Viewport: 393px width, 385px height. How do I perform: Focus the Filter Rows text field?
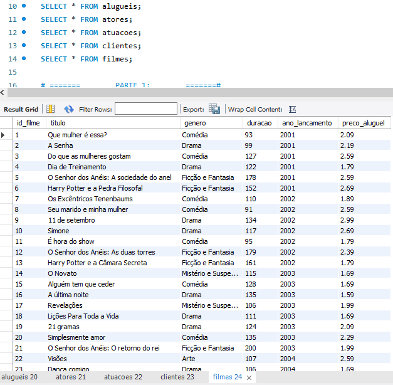coord(145,109)
